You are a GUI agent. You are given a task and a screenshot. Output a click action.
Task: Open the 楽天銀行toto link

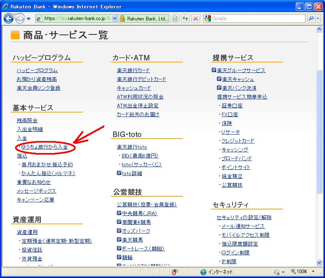(x=132, y=147)
